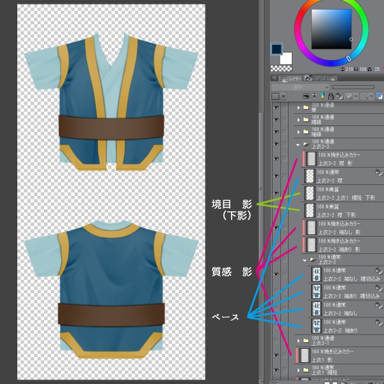Open the mask options dropdown arrow

click(356, 96)
